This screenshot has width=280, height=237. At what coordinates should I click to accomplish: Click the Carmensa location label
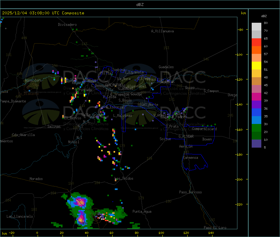pos(190,158)
